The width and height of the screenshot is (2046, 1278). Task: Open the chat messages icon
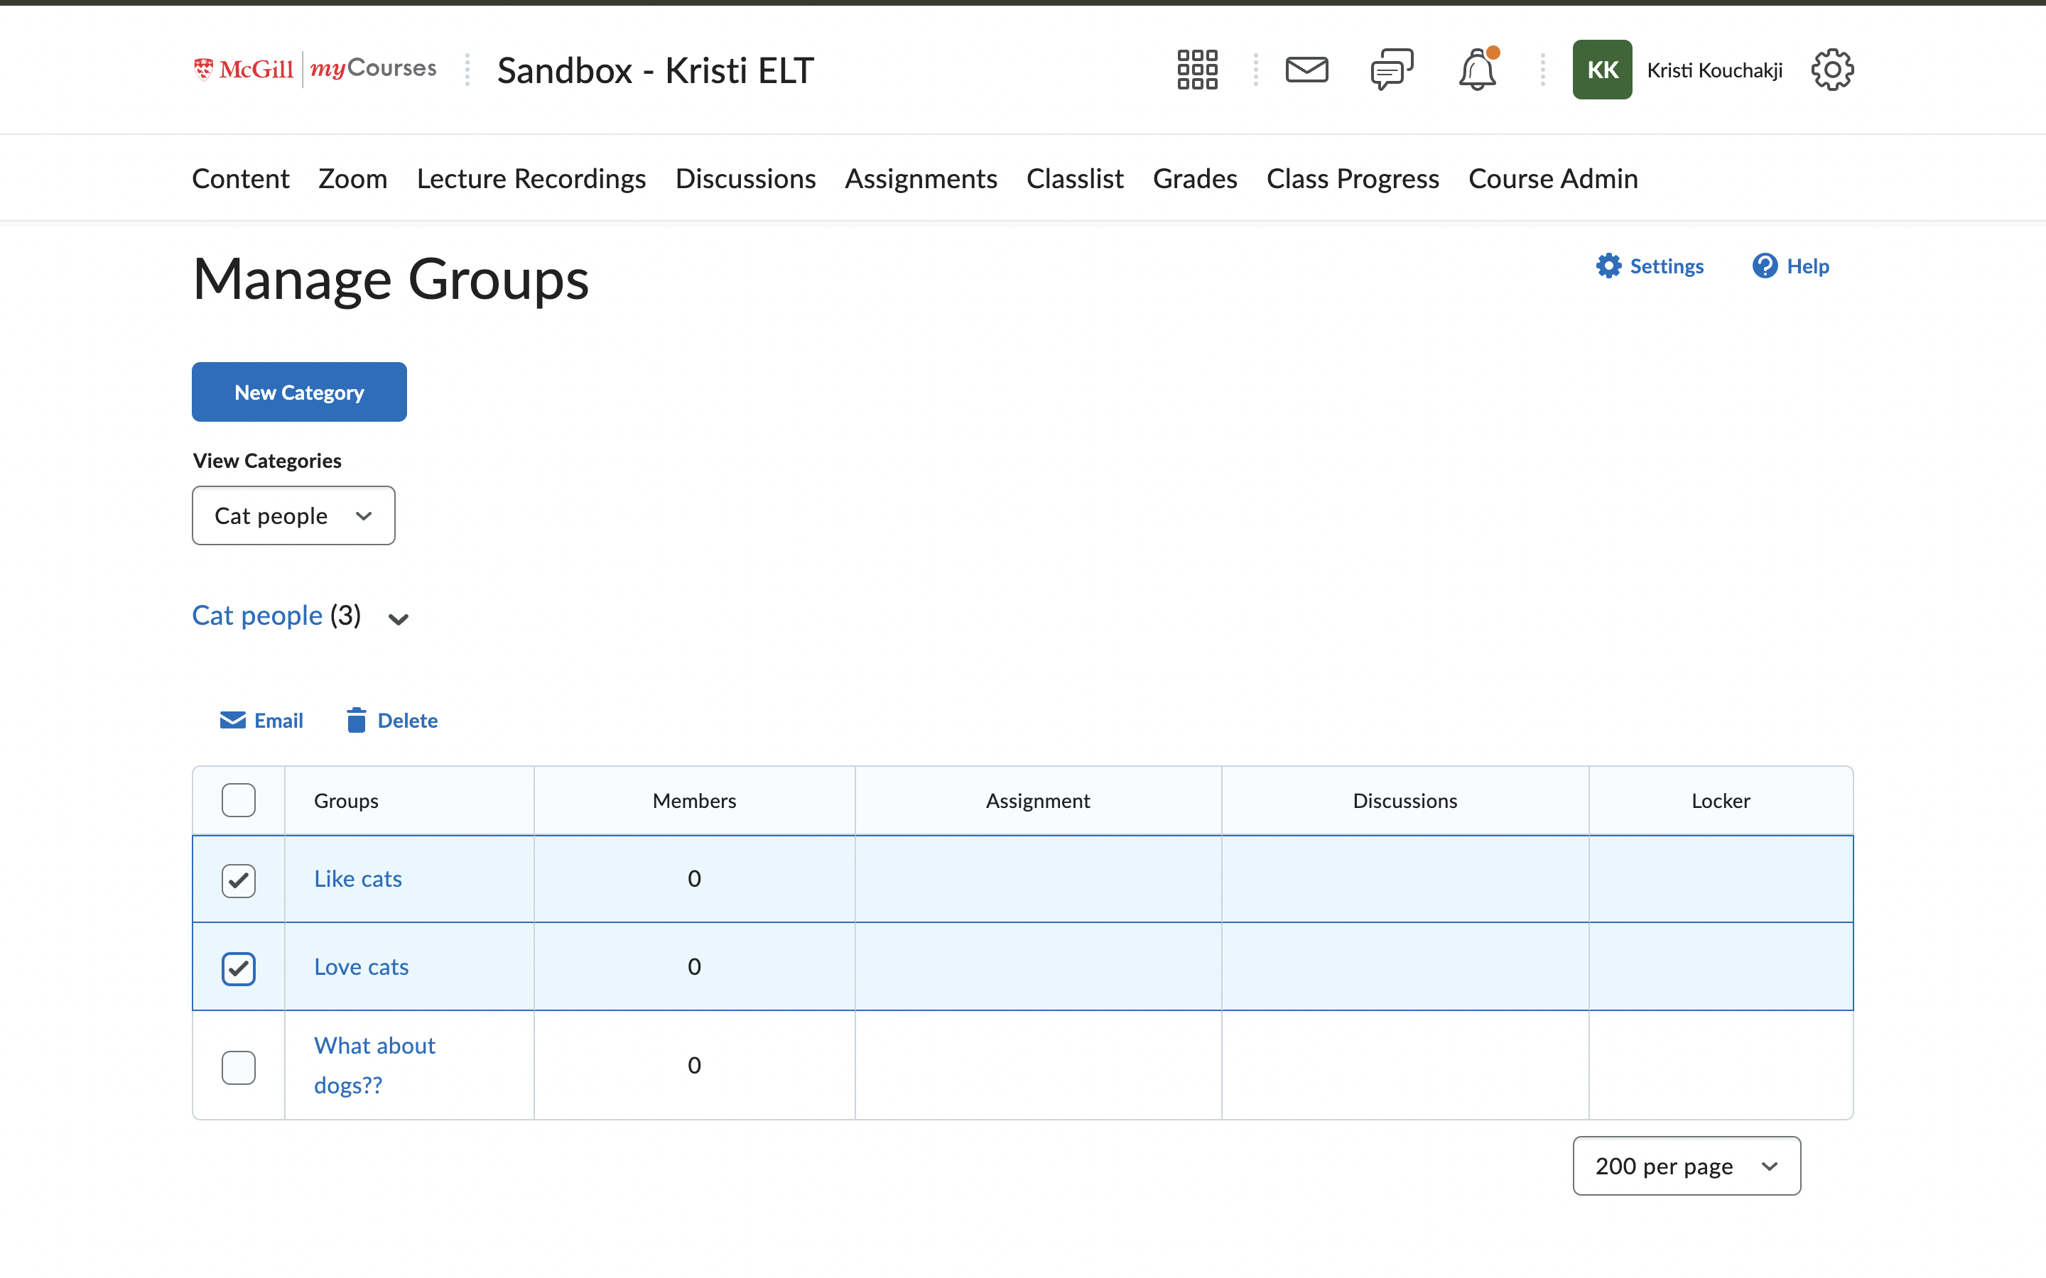pos(1391,70)
